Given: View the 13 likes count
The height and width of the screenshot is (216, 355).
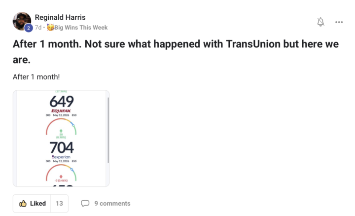Looking at the screenshot, I should pyautogui.click(x=59, y=203).
